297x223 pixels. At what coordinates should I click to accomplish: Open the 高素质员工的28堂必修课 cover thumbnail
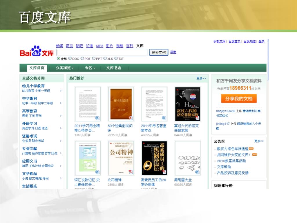[x=154, y=158]
